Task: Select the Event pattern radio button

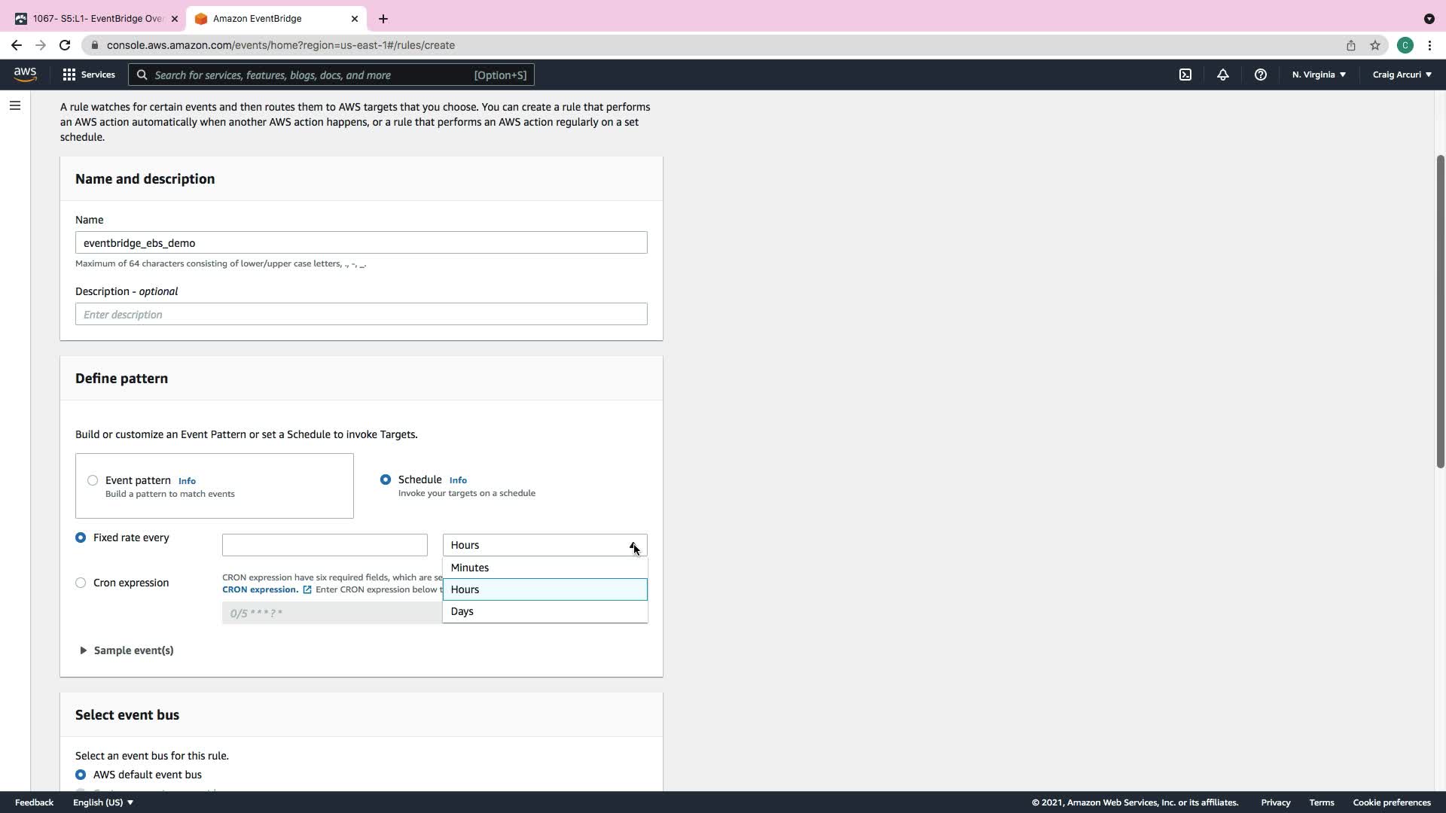Action: click(x=93, y=480)
